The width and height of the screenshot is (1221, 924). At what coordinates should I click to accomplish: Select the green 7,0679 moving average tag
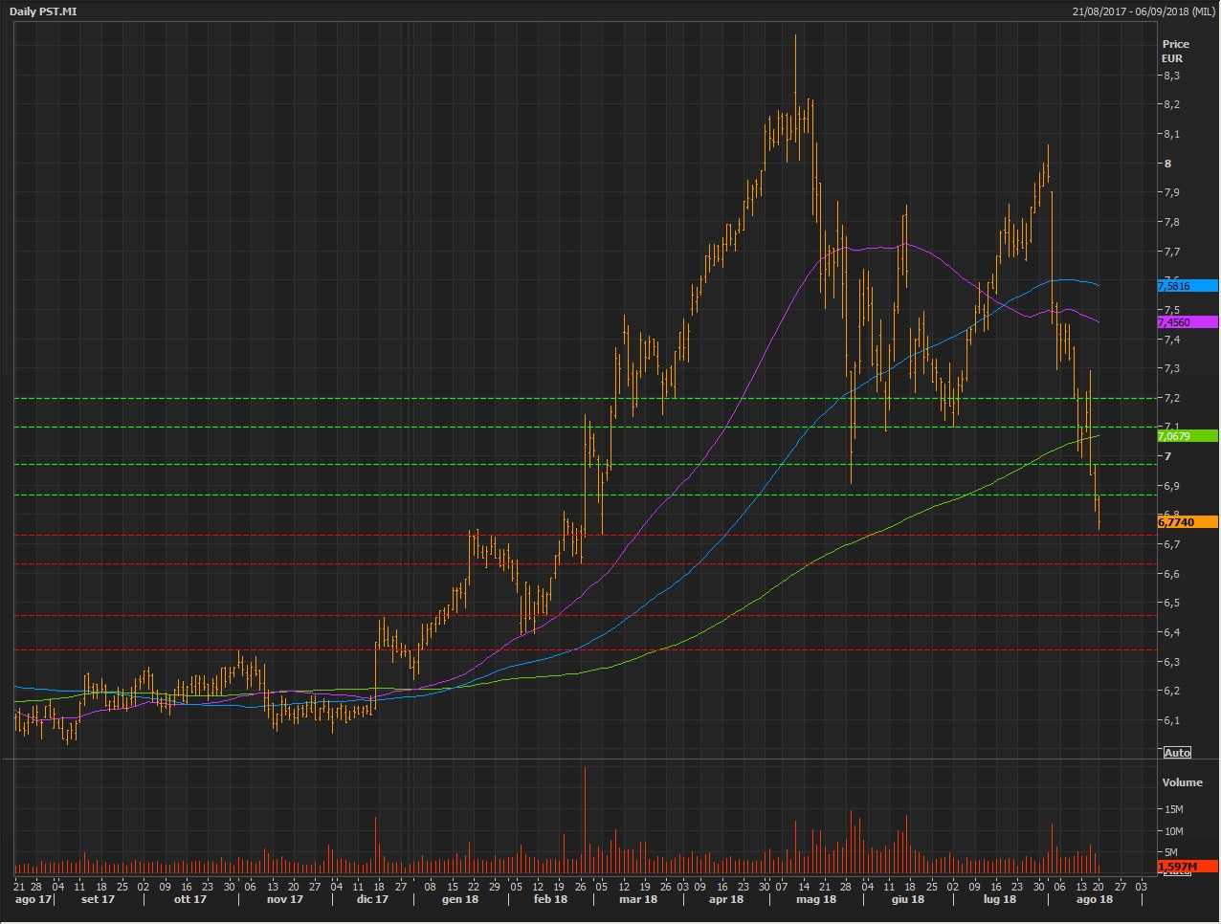tap(1187, 436)
